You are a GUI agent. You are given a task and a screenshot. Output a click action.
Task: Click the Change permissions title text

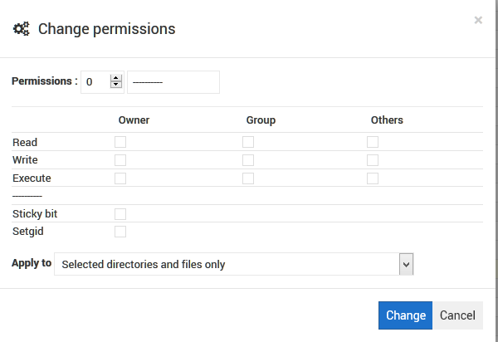(x=107, y=29)
